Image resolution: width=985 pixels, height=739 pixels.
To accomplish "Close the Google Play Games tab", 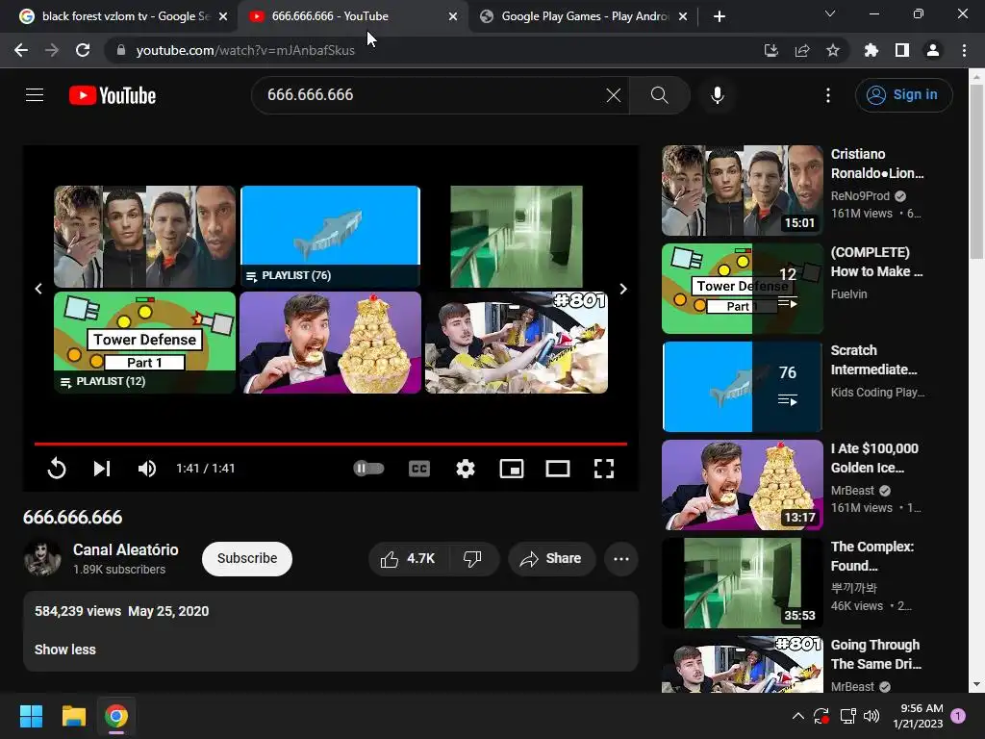I will coord(684,16).
